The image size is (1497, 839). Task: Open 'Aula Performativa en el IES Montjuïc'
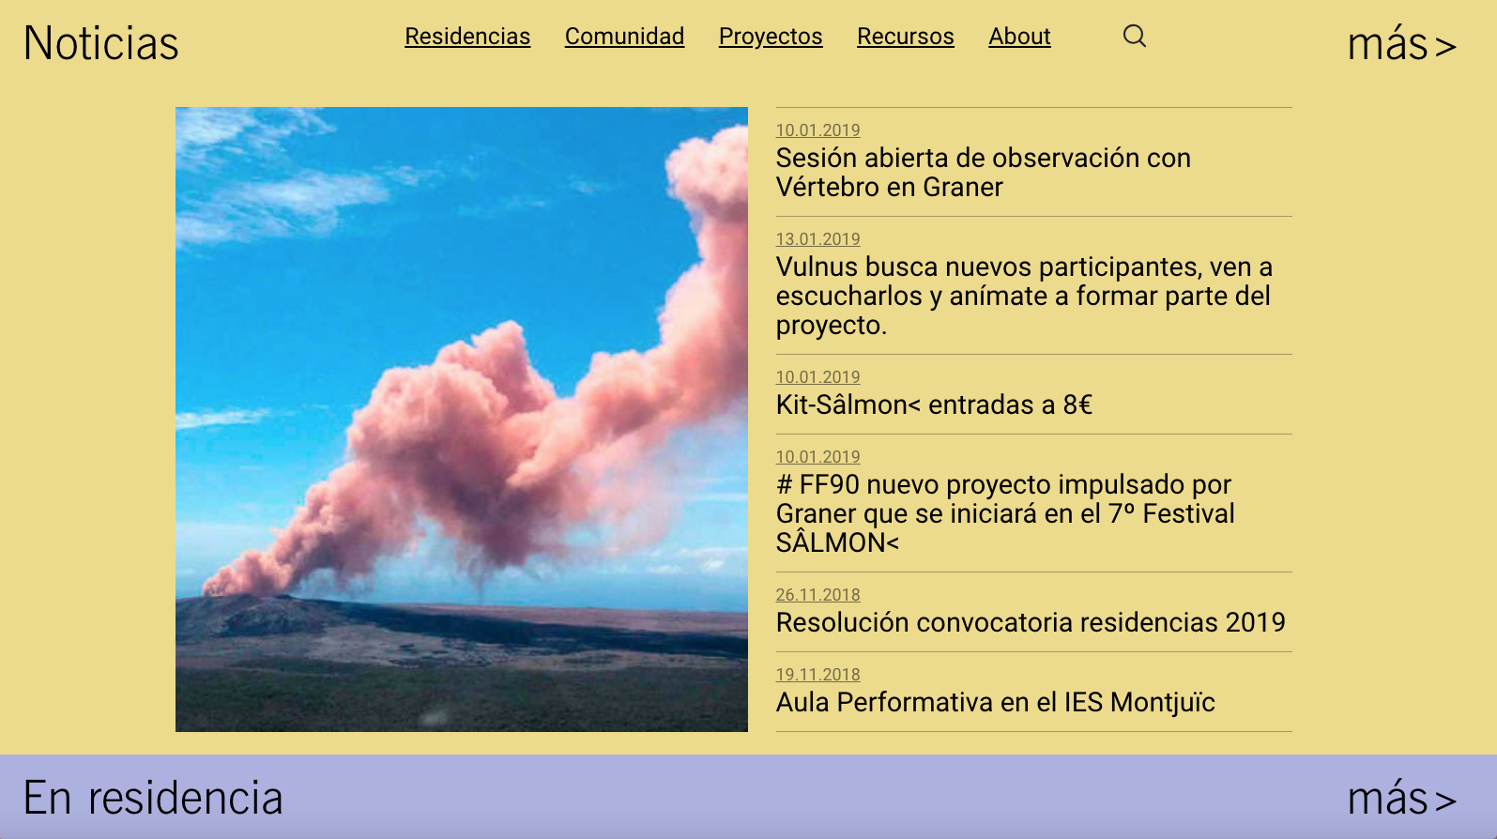(996, 702)
